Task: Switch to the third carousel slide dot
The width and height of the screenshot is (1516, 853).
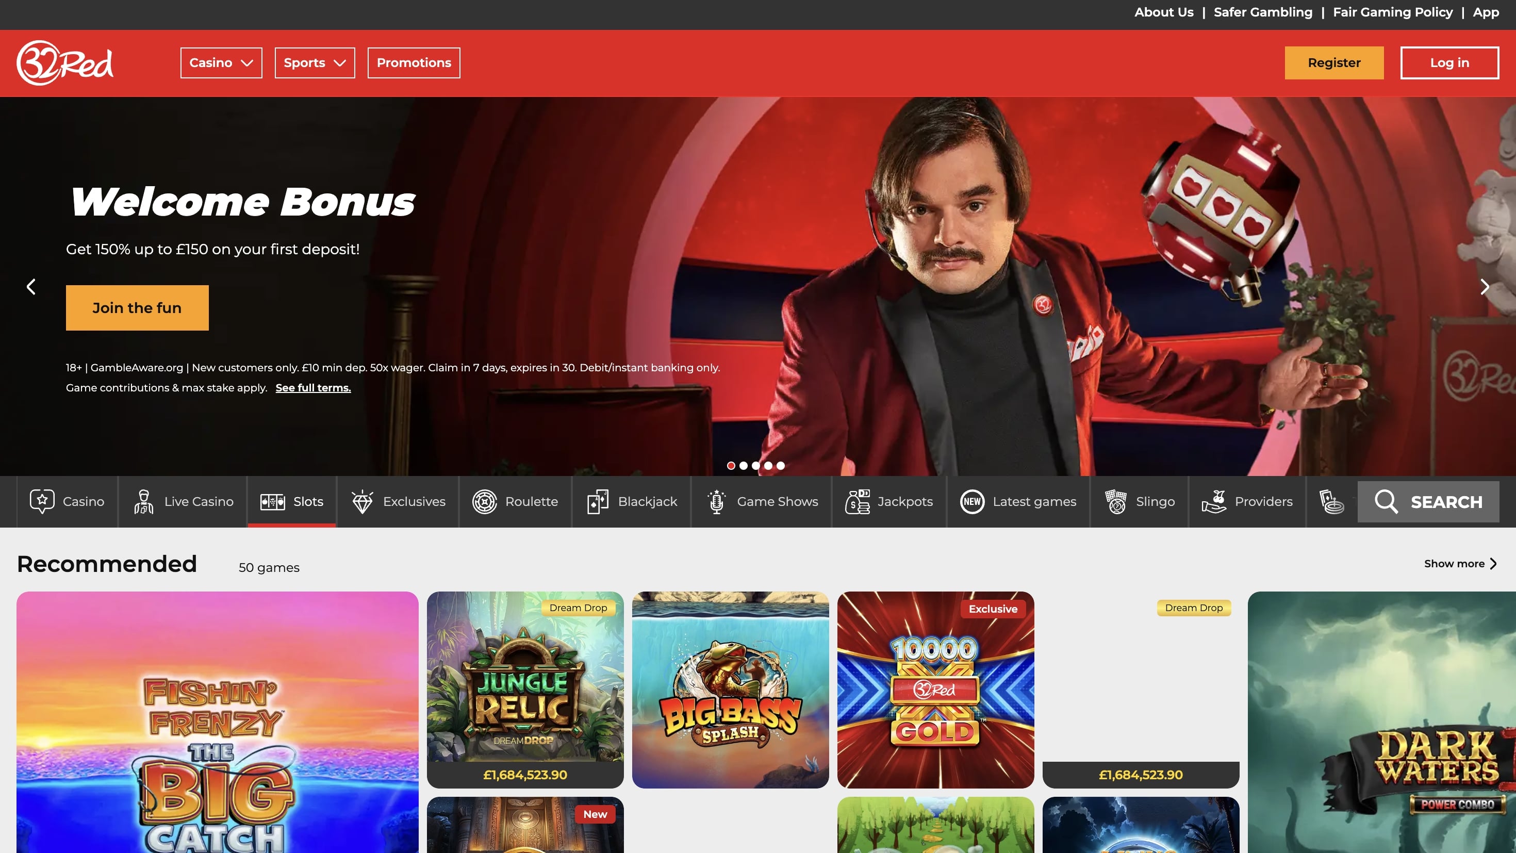Action: [755, 466]
